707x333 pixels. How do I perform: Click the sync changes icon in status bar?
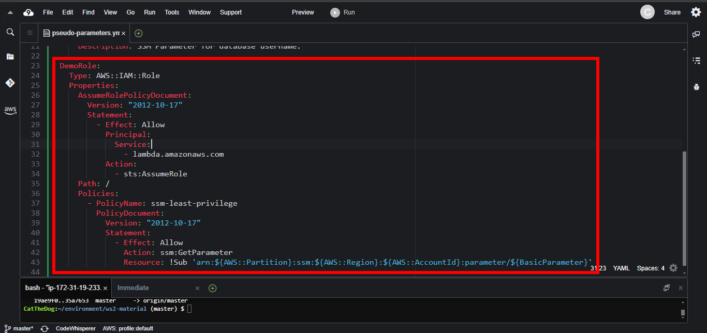[45, 328]
